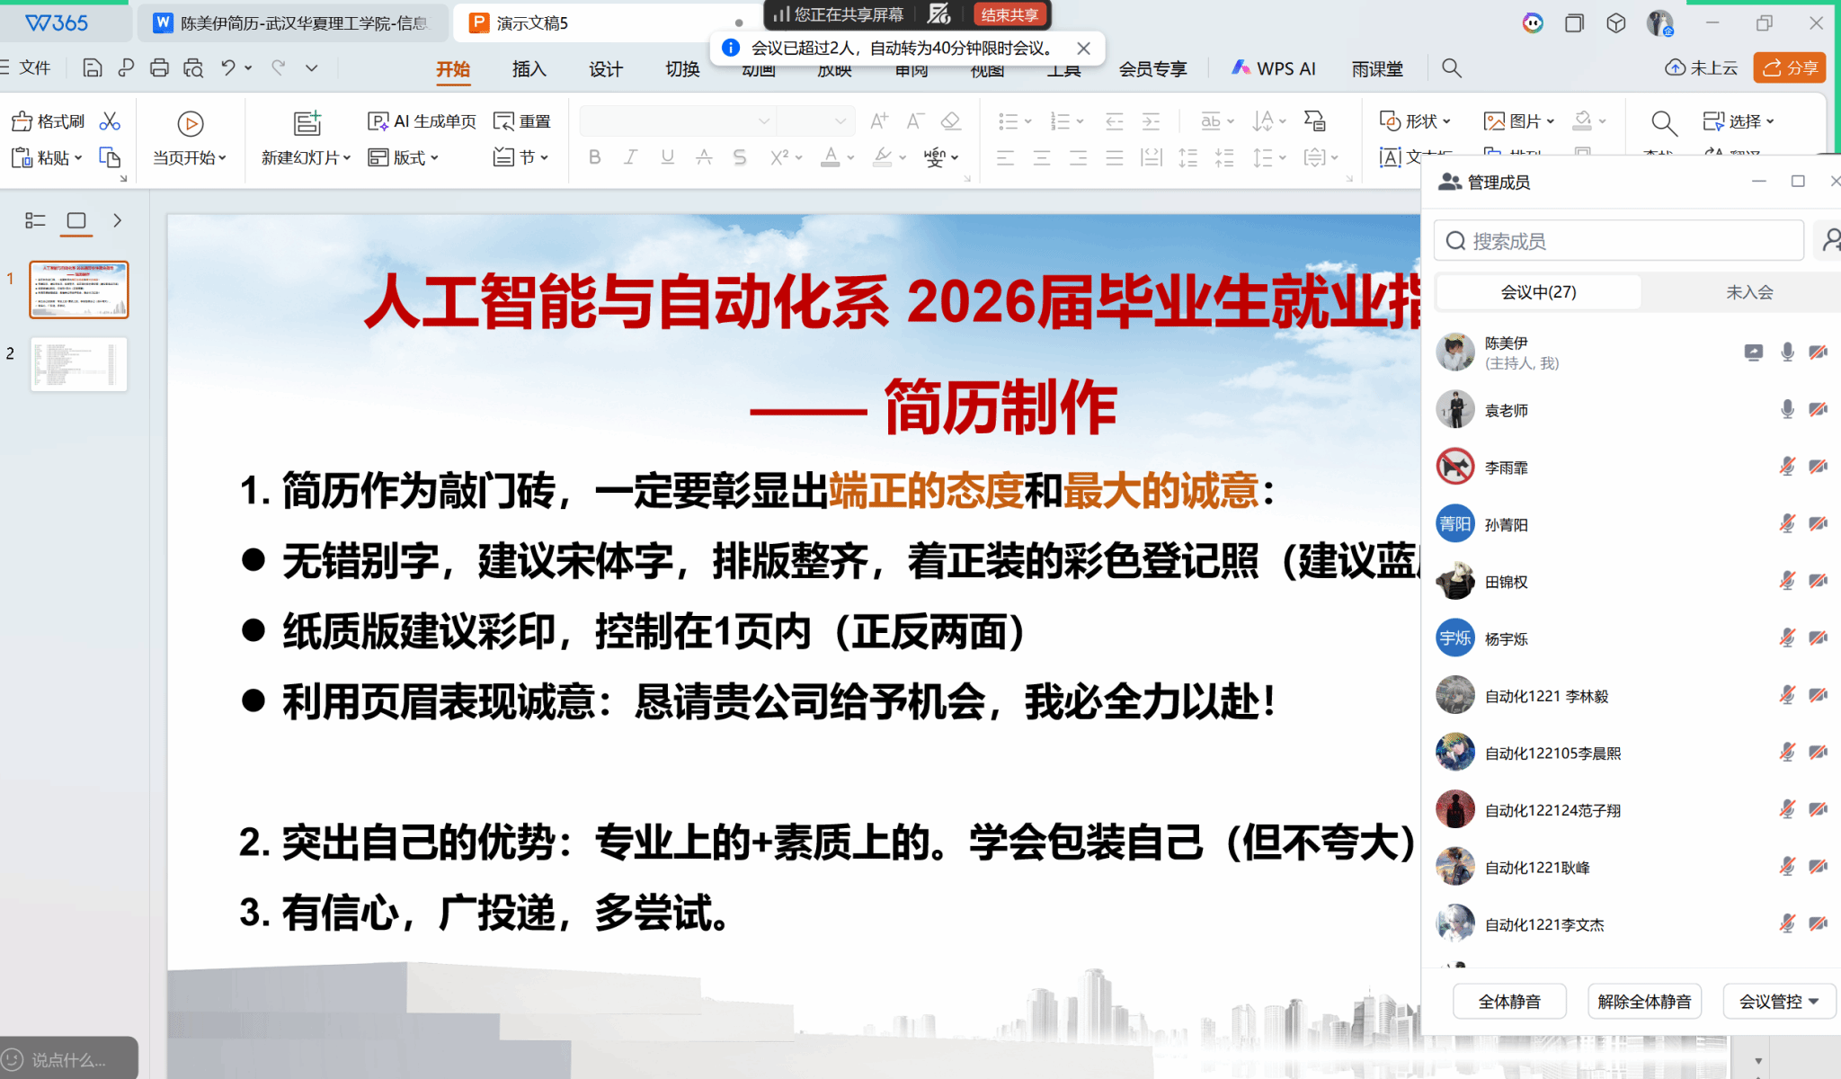Toggle 陈美伊's camera off icon
The height and width of the screenshot is (1079, 1841).
[1818, 352]
